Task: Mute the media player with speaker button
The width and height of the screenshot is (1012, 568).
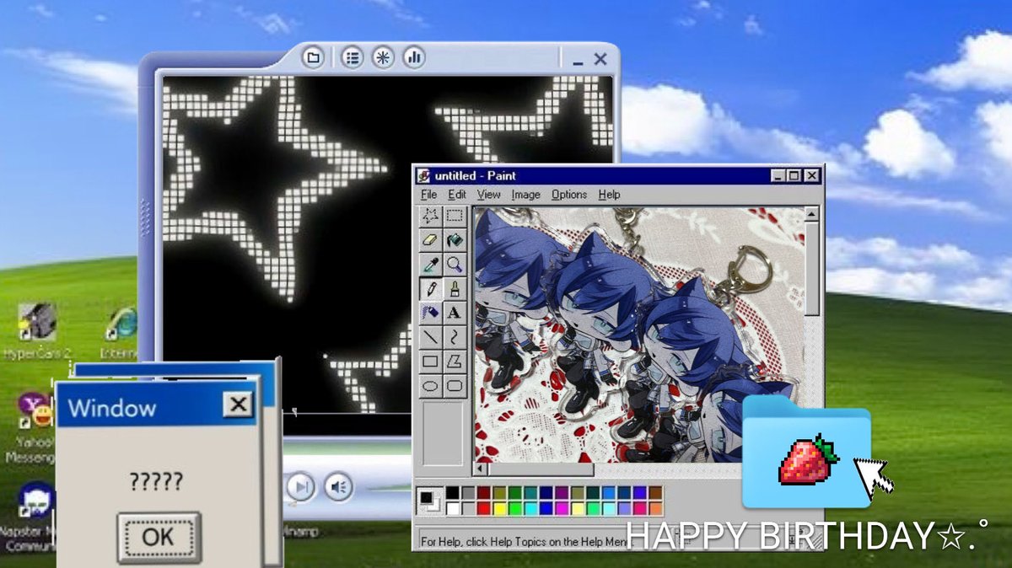Action: point(338,485)
